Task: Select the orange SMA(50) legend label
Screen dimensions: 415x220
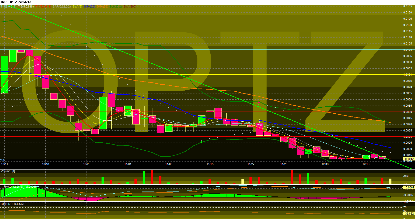Action: tap(103, 6)
